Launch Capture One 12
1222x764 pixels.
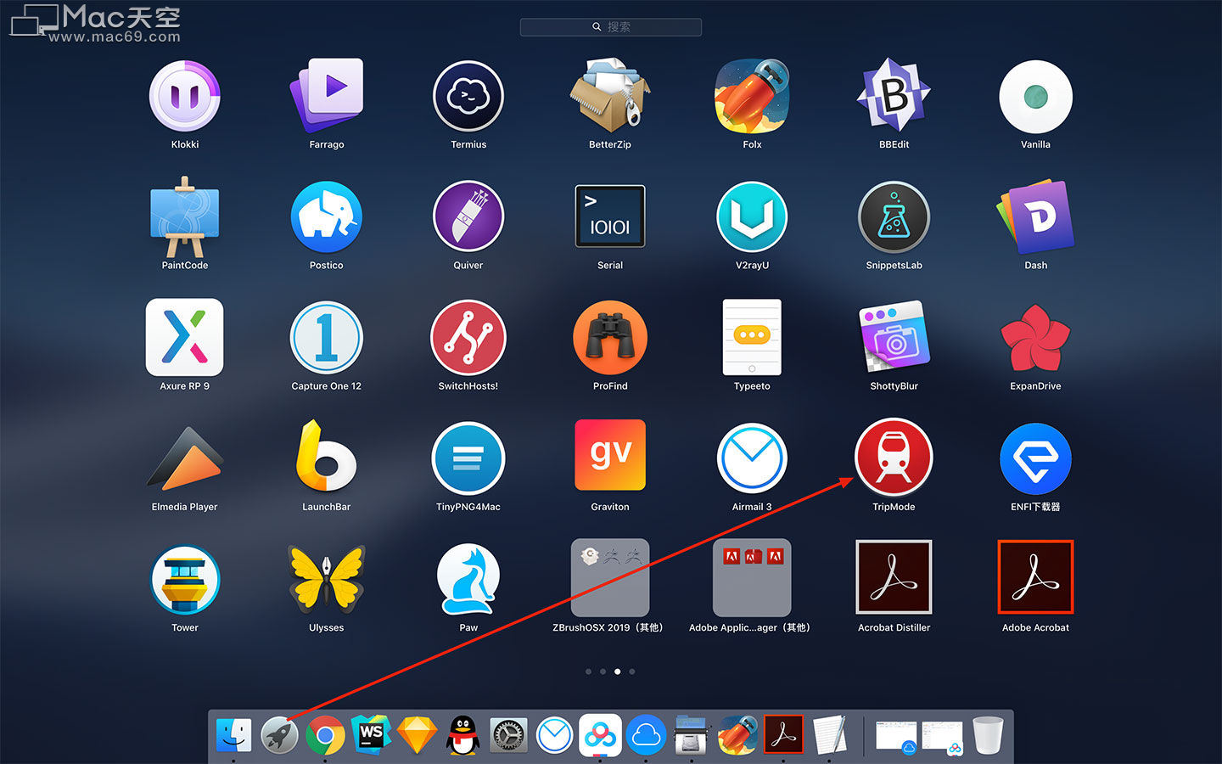click(327, 338)
